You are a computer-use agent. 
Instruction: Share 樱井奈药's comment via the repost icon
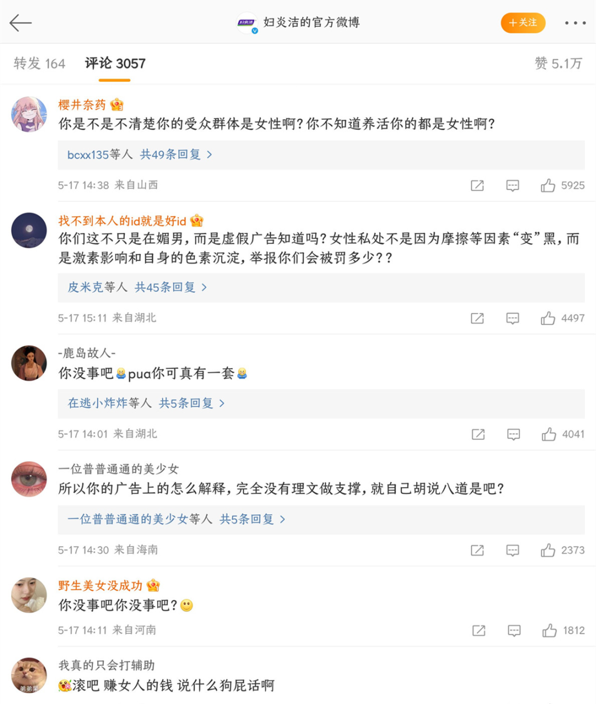click(x=477, y=185)
